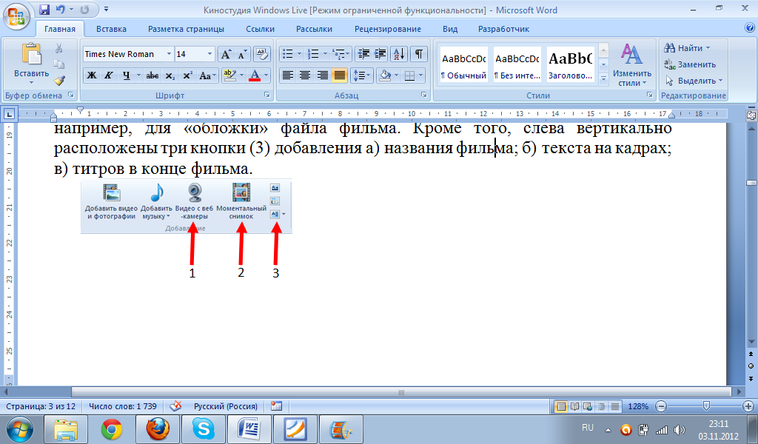Align text to the right

tap(322, 76)
